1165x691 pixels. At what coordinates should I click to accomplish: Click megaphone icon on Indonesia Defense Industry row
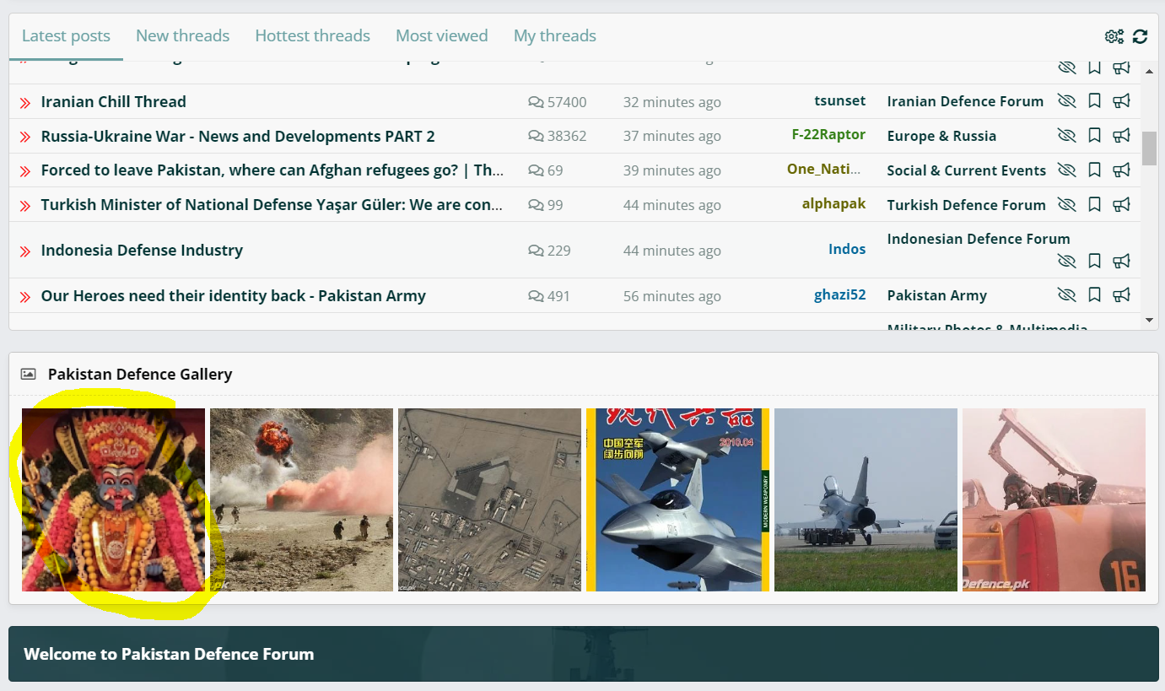(1121, 262)
